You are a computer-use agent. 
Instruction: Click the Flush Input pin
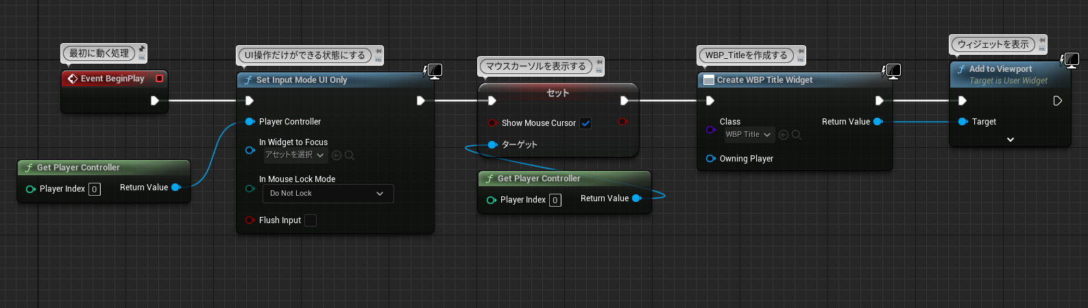click(x=250, y=220)
